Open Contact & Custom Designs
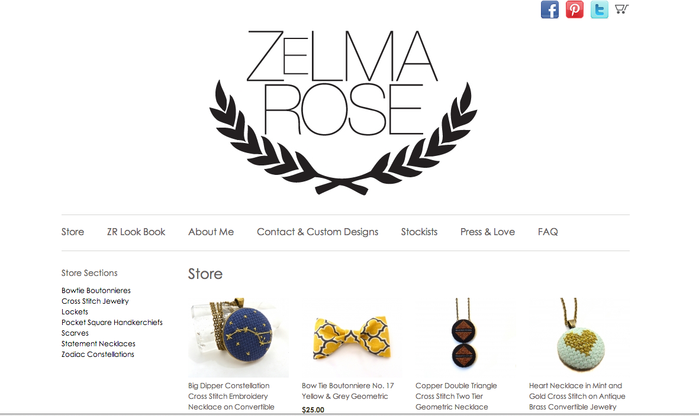This screenshot has height=416, width=699. 317,232
